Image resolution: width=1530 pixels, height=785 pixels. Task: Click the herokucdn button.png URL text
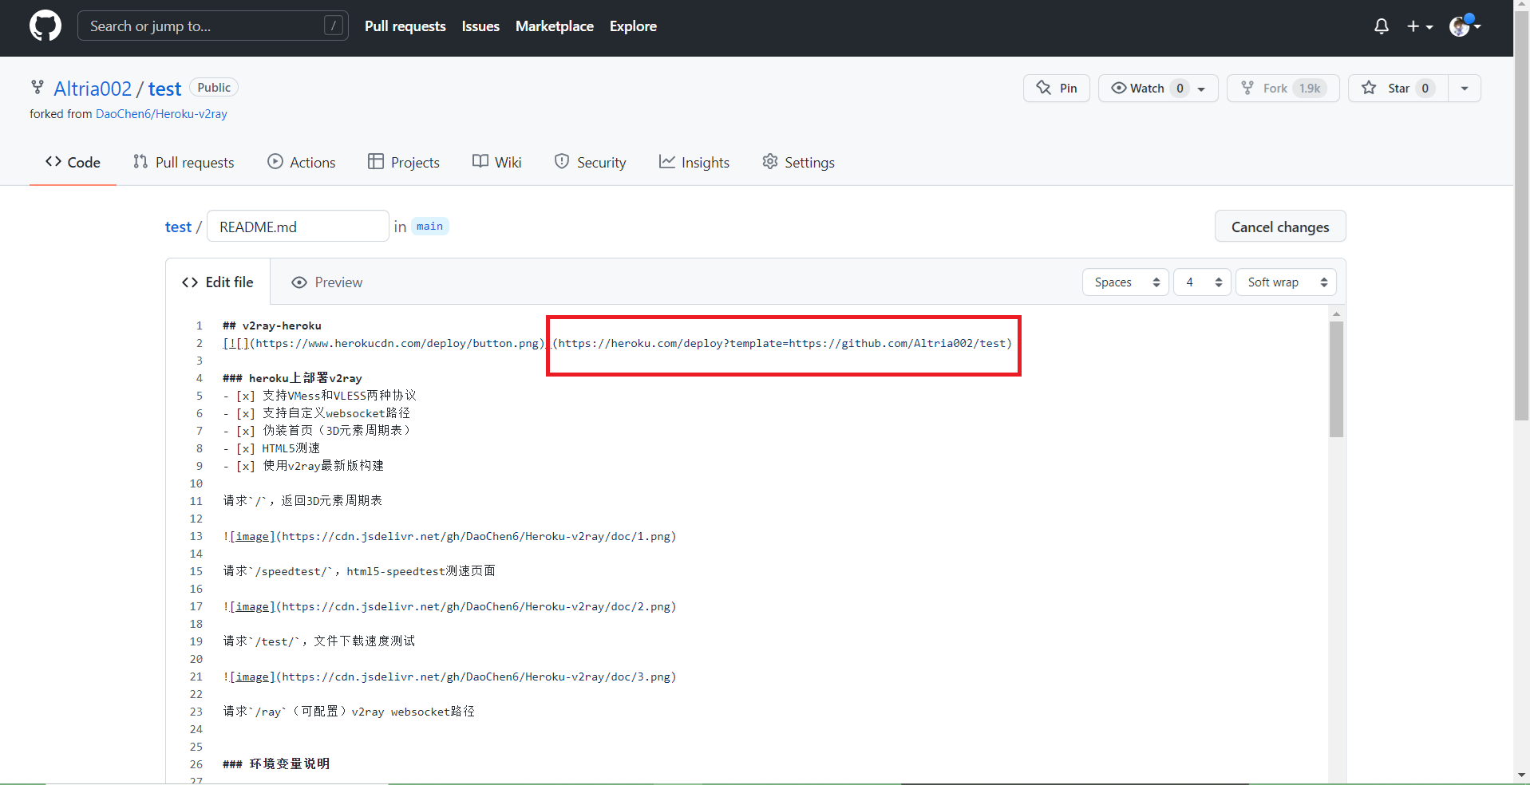pyautogui.click(x=397, y=344)
